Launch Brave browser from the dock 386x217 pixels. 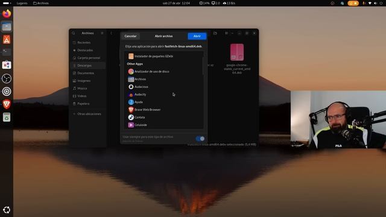(x=7, y=104)
